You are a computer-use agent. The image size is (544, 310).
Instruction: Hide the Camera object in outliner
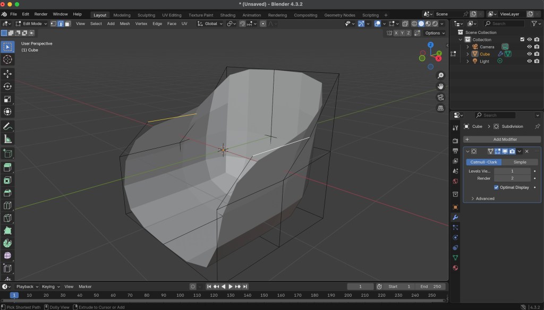click(x=529, y=47)
